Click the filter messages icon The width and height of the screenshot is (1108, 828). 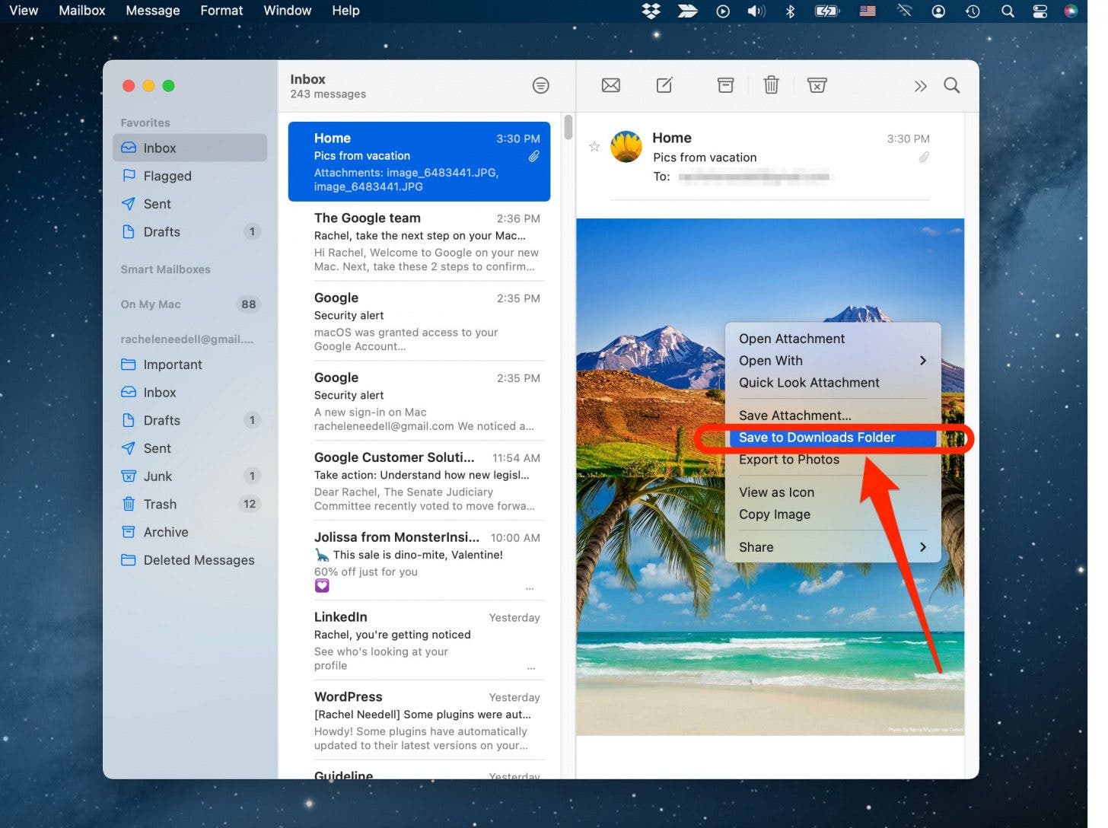(x=540, y=85)
